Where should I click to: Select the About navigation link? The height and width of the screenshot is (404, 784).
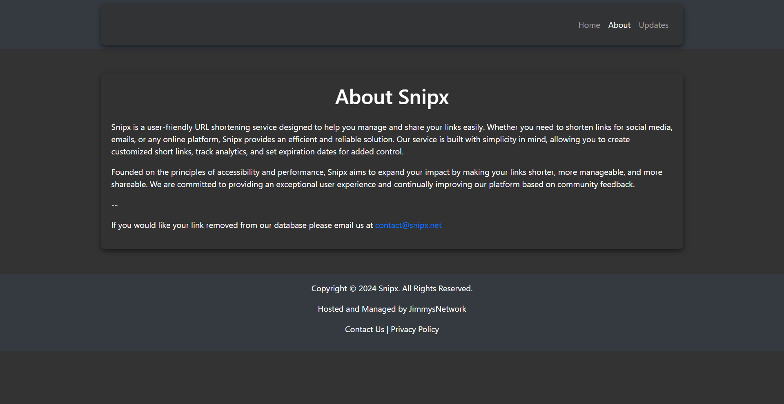(x=619, y=25)
